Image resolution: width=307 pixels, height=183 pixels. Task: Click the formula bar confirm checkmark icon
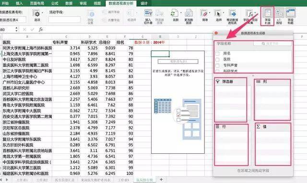[x=32, y=30]
